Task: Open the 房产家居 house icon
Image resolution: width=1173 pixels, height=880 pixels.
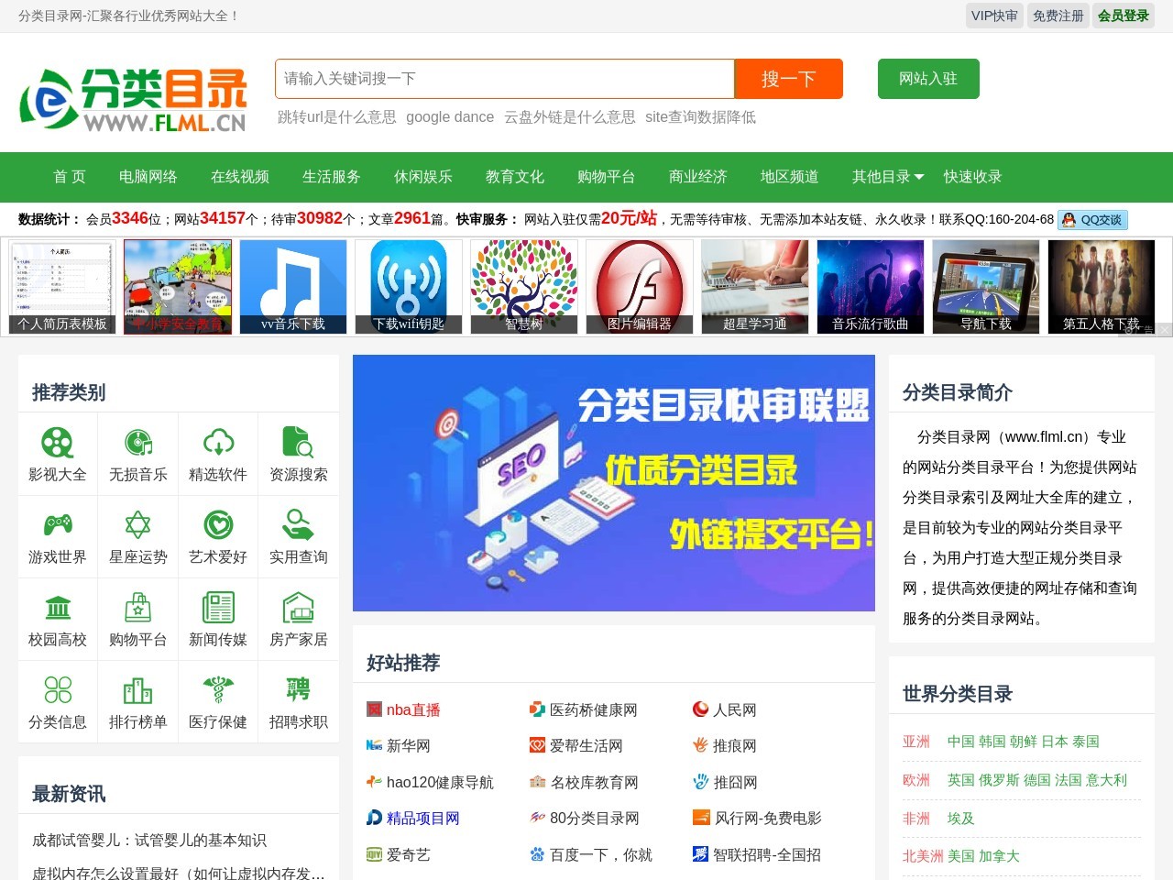Action: click(x=298, y=608)
